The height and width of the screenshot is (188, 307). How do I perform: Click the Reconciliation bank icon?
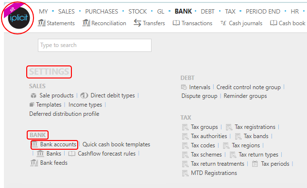pos(86,23)
